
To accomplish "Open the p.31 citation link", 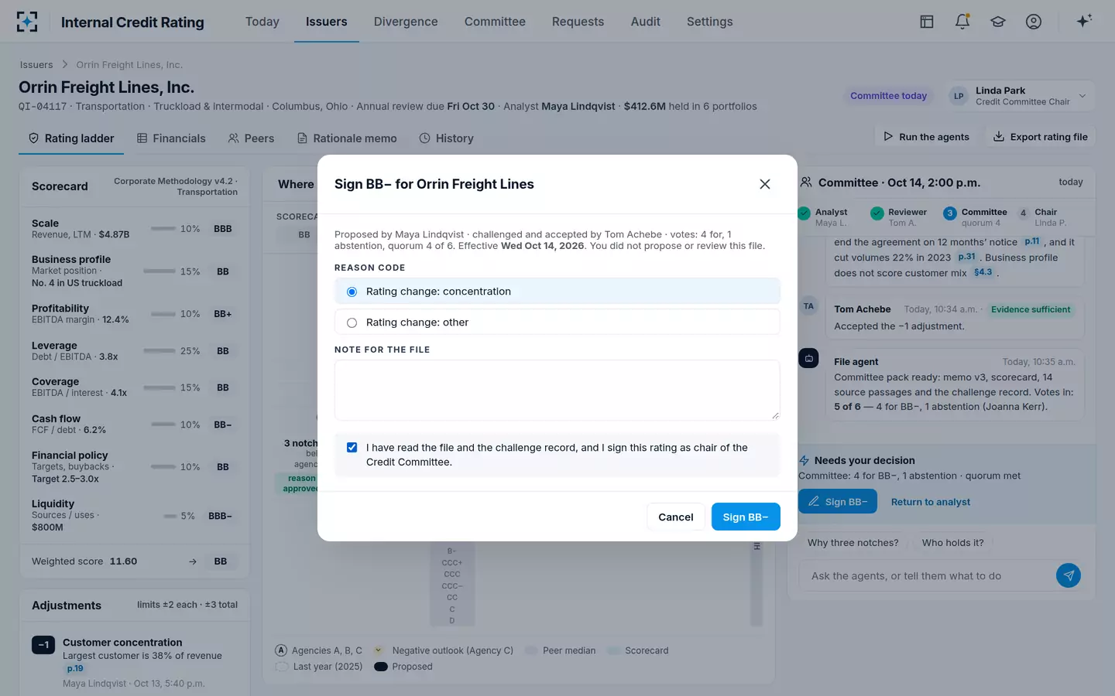I will [x=966, y=257].
